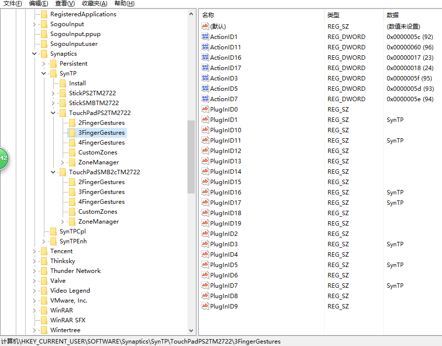Select the WinRAR key
442x346 pixels.
(62, 310)
